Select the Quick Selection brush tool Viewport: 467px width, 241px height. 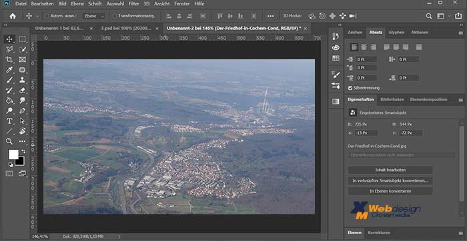pos(22,49)
